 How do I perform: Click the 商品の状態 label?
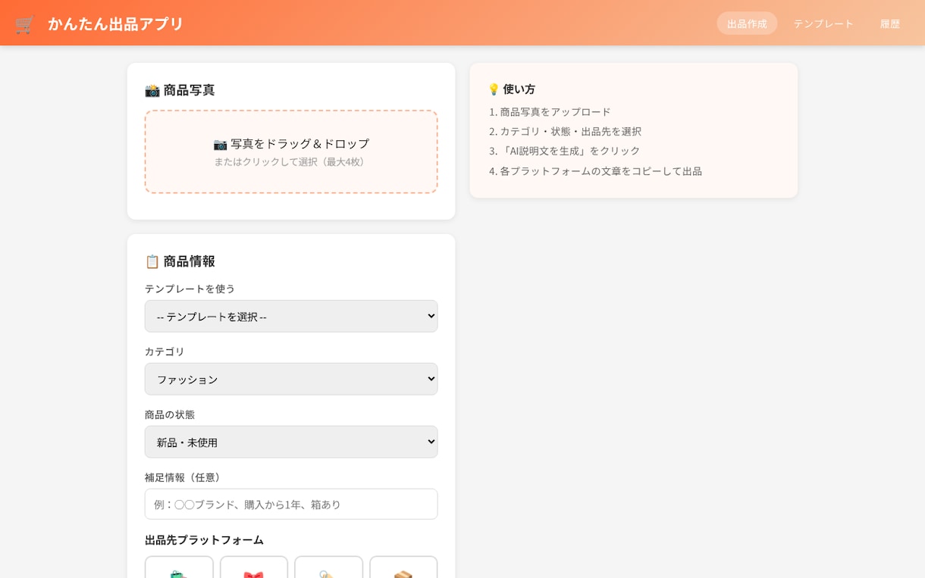(x=170, y=414)
